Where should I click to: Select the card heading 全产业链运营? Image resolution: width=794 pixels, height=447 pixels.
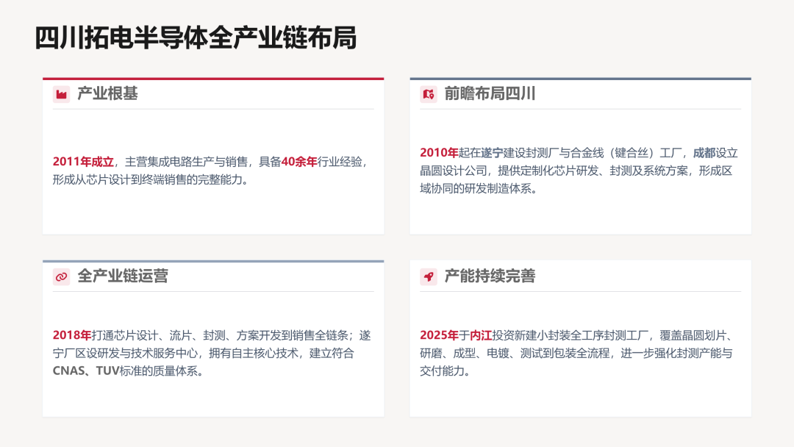coord(123,276)
